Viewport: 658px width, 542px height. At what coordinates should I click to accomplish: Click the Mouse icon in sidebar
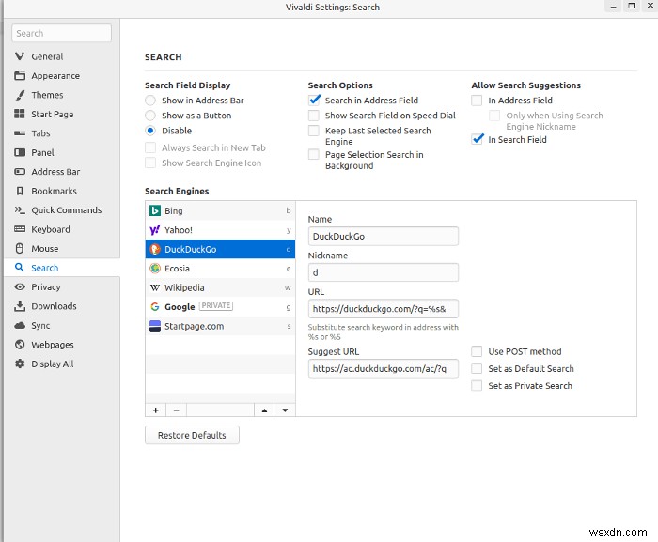click(20, 248)
